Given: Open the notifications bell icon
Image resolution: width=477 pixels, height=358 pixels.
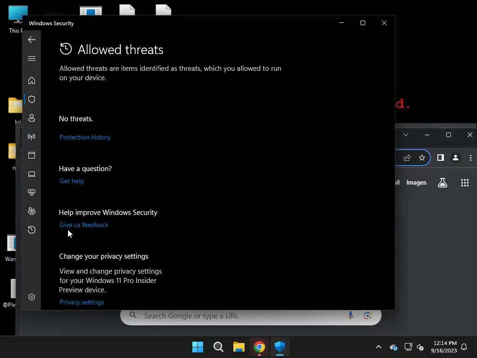Looking at the screenshot, I should [x=464, y=347].
